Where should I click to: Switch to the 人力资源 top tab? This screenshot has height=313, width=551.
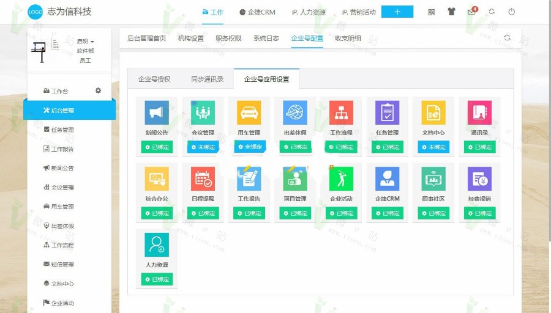(x=309, y=12)
